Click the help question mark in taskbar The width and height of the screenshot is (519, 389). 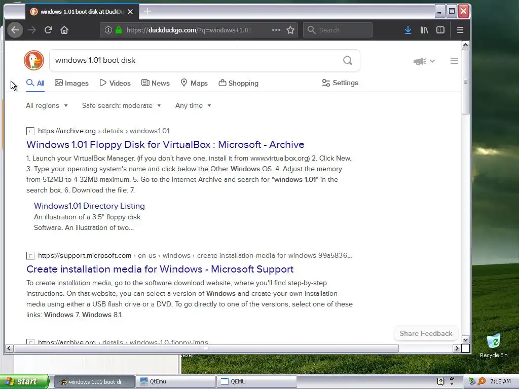point(440,381)
